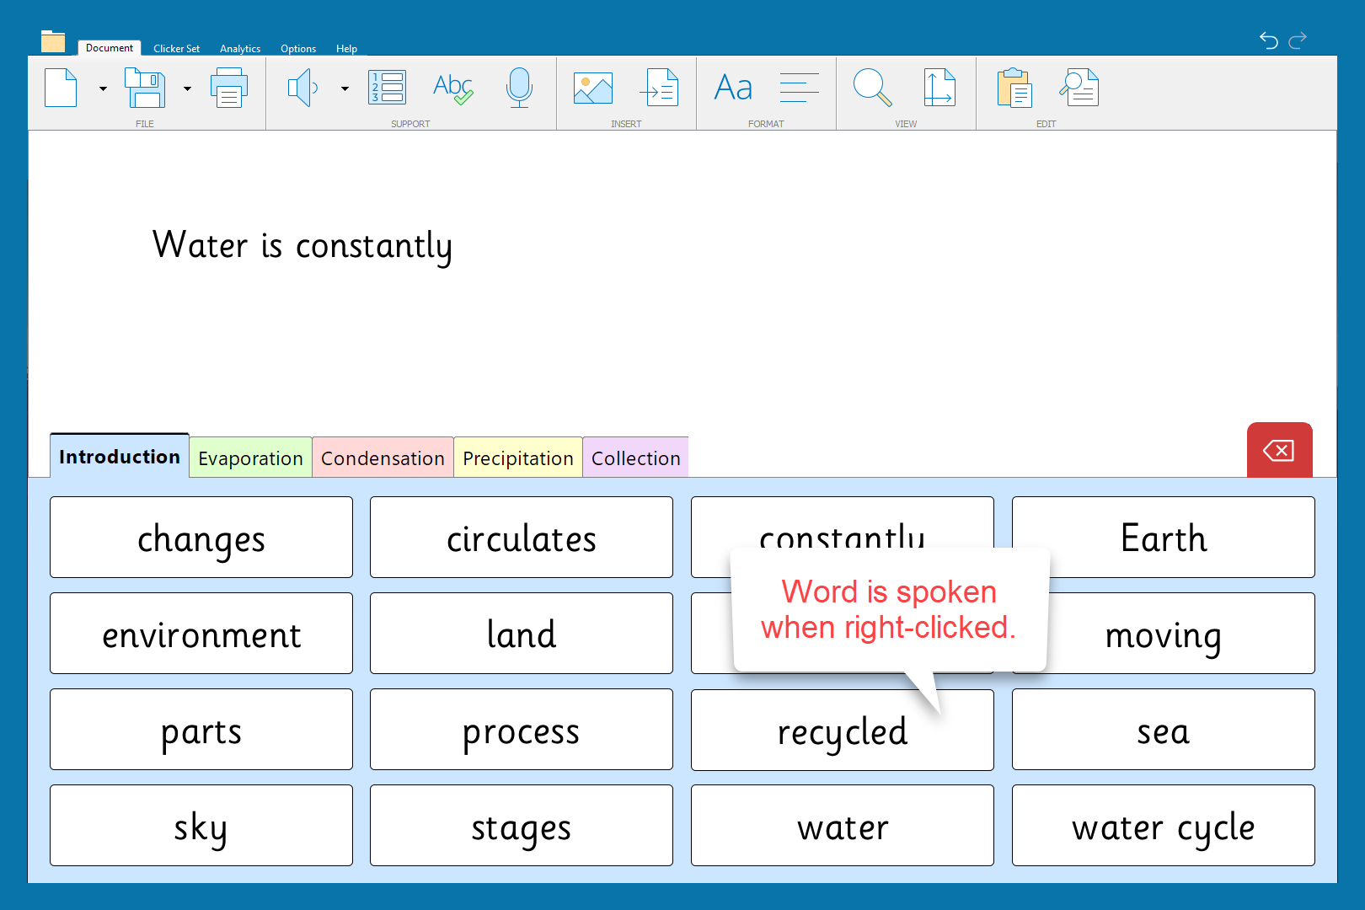Click the Save document icon

[x=145, y=88]
